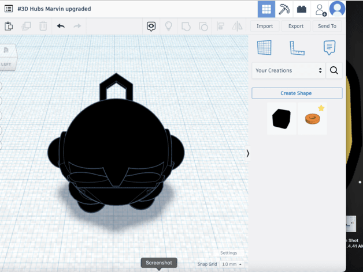Redo last action

77,26
